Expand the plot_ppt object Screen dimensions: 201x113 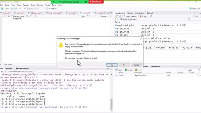116,35
